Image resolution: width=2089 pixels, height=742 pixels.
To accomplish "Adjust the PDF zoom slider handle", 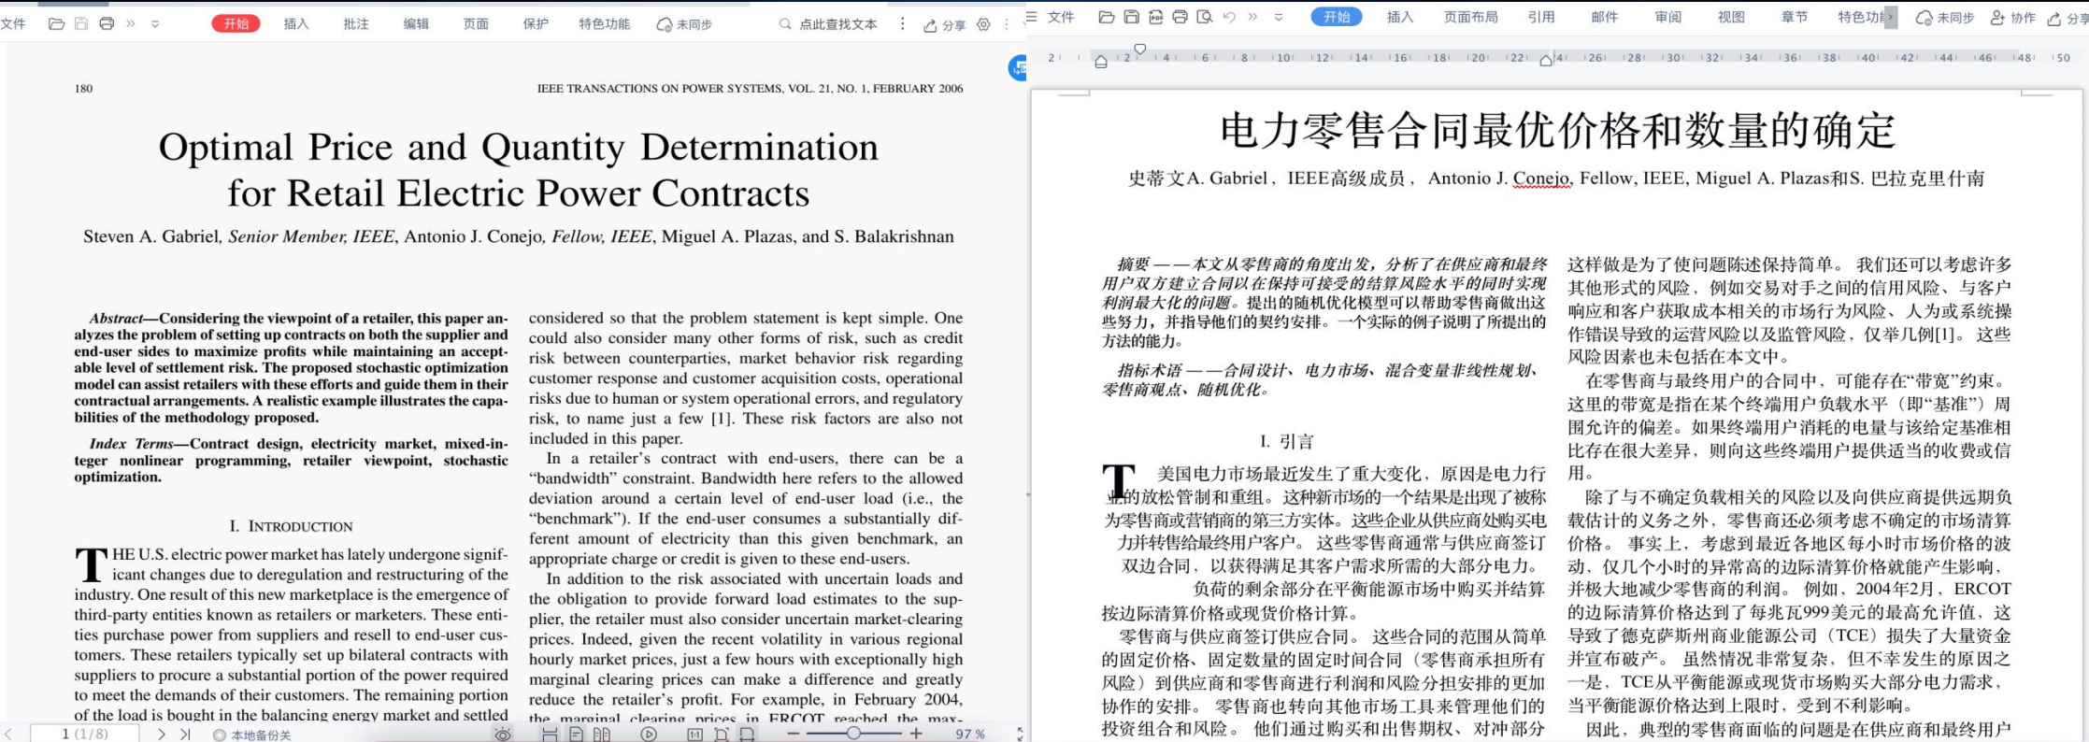I will [853, 735].
